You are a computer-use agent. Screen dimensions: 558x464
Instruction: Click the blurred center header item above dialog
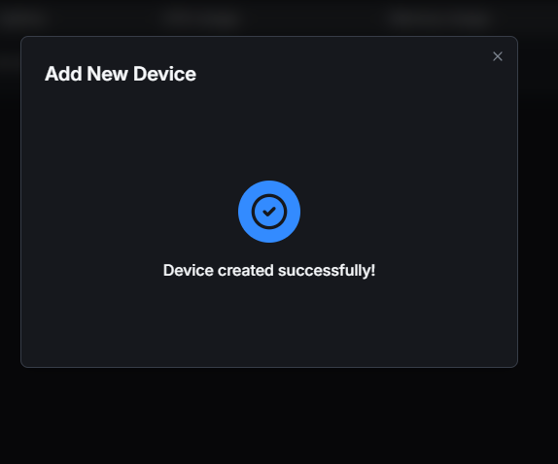pyautogui.click(x=200, y=17)
